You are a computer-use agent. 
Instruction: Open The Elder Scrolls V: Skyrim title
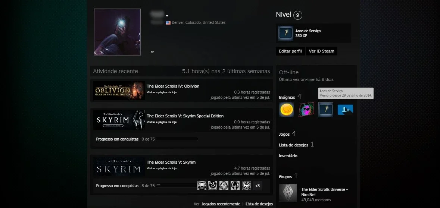point(171,162)
